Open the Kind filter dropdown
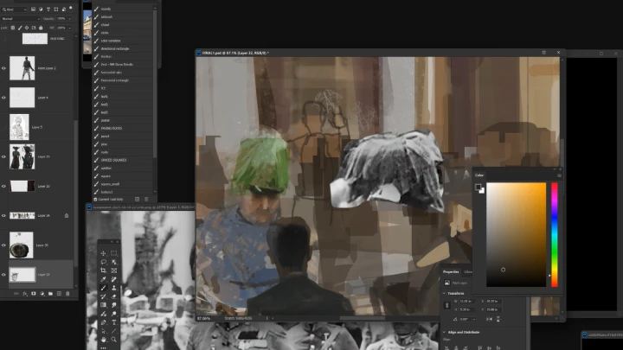623x350 pixels. point(15,10)
